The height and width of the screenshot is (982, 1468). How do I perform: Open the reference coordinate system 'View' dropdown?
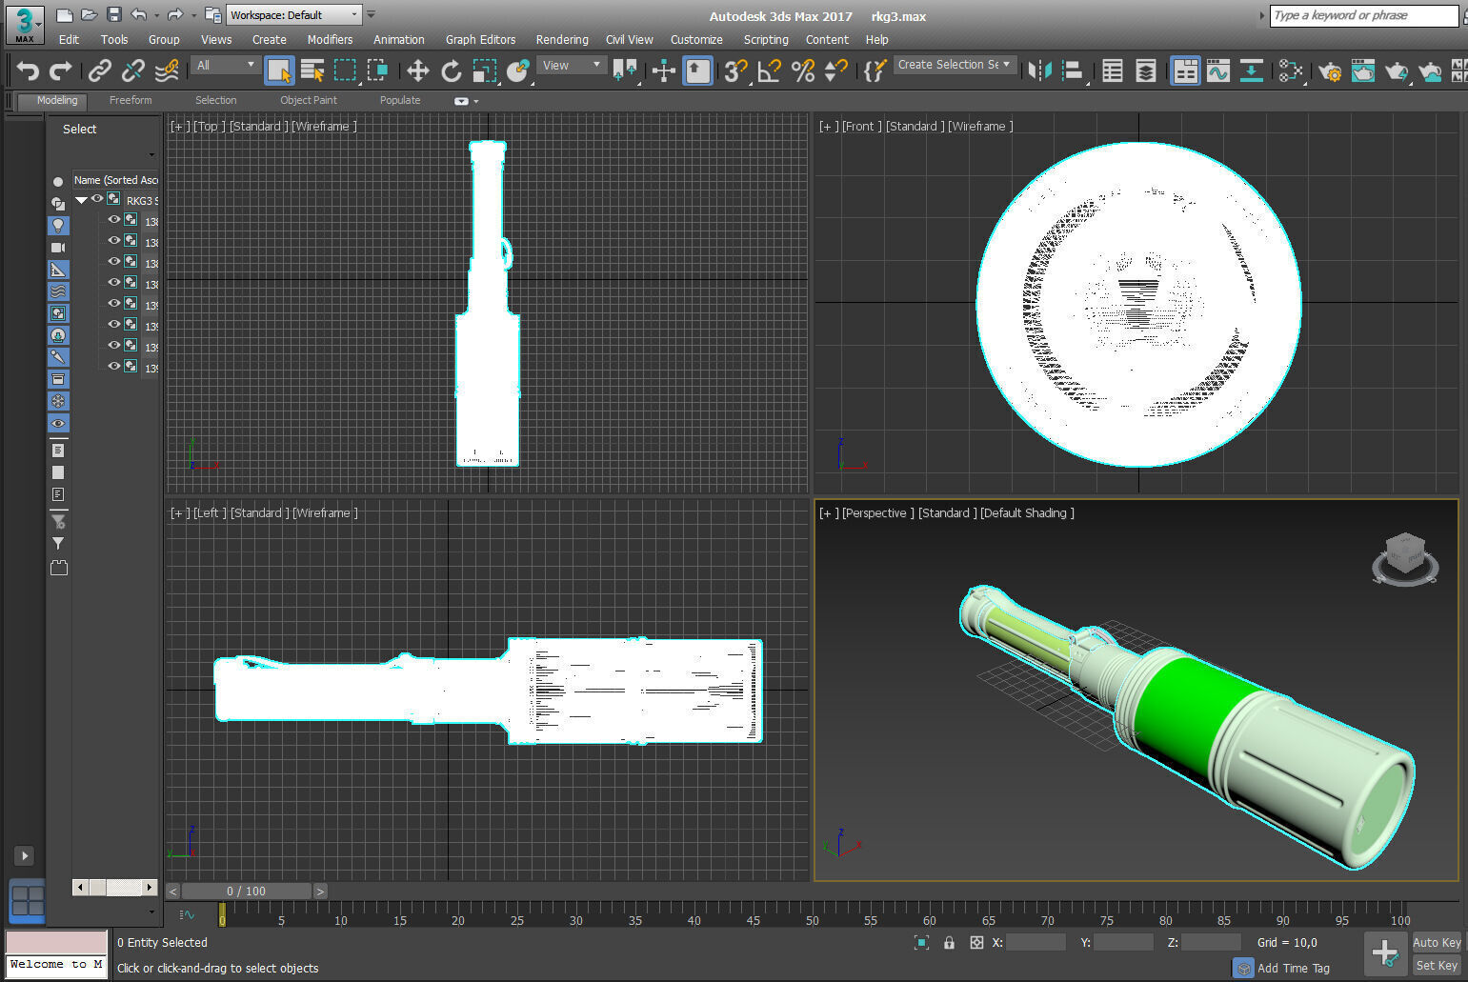click(571, 65)
